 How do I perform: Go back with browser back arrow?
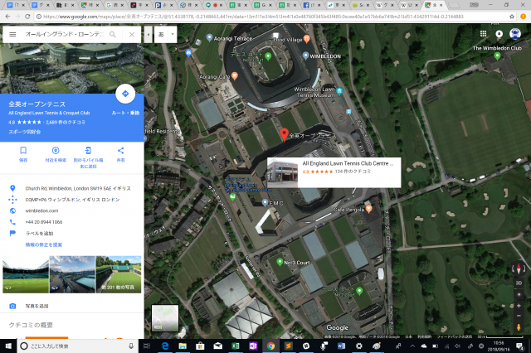(7, 17)
